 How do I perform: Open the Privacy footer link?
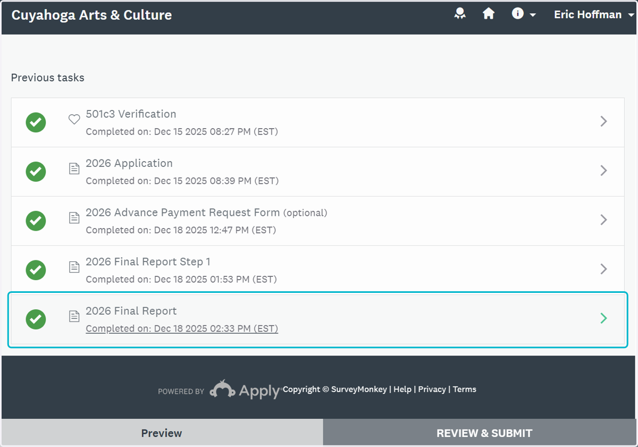coord(432,389)
